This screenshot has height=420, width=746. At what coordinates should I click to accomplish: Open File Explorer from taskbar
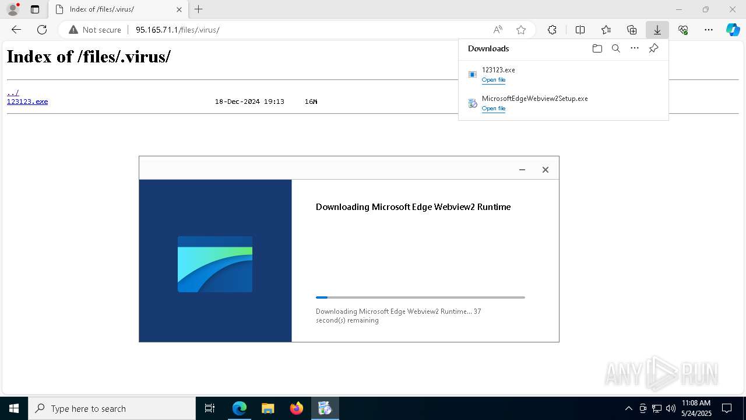point(268,408)
